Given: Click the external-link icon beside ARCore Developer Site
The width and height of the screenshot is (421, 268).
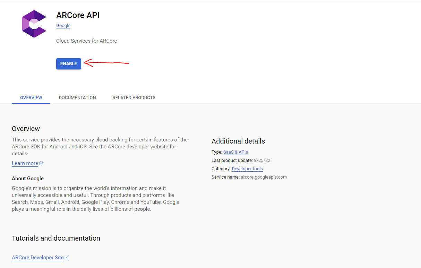Looking at the screenshot, I should pyautogui.click(x=67, y=258).
